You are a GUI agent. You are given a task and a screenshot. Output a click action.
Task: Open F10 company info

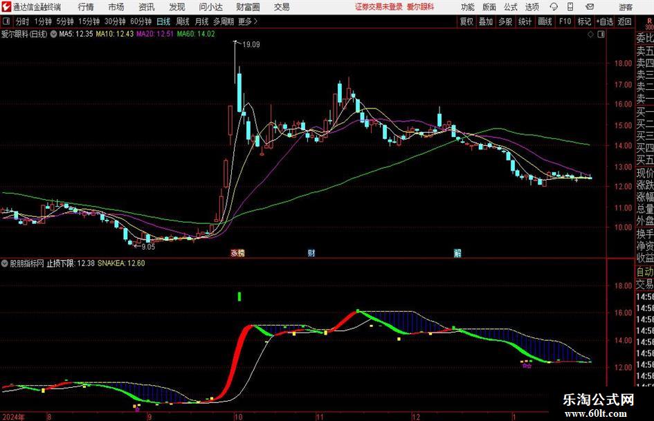click(x=565, y=21)
